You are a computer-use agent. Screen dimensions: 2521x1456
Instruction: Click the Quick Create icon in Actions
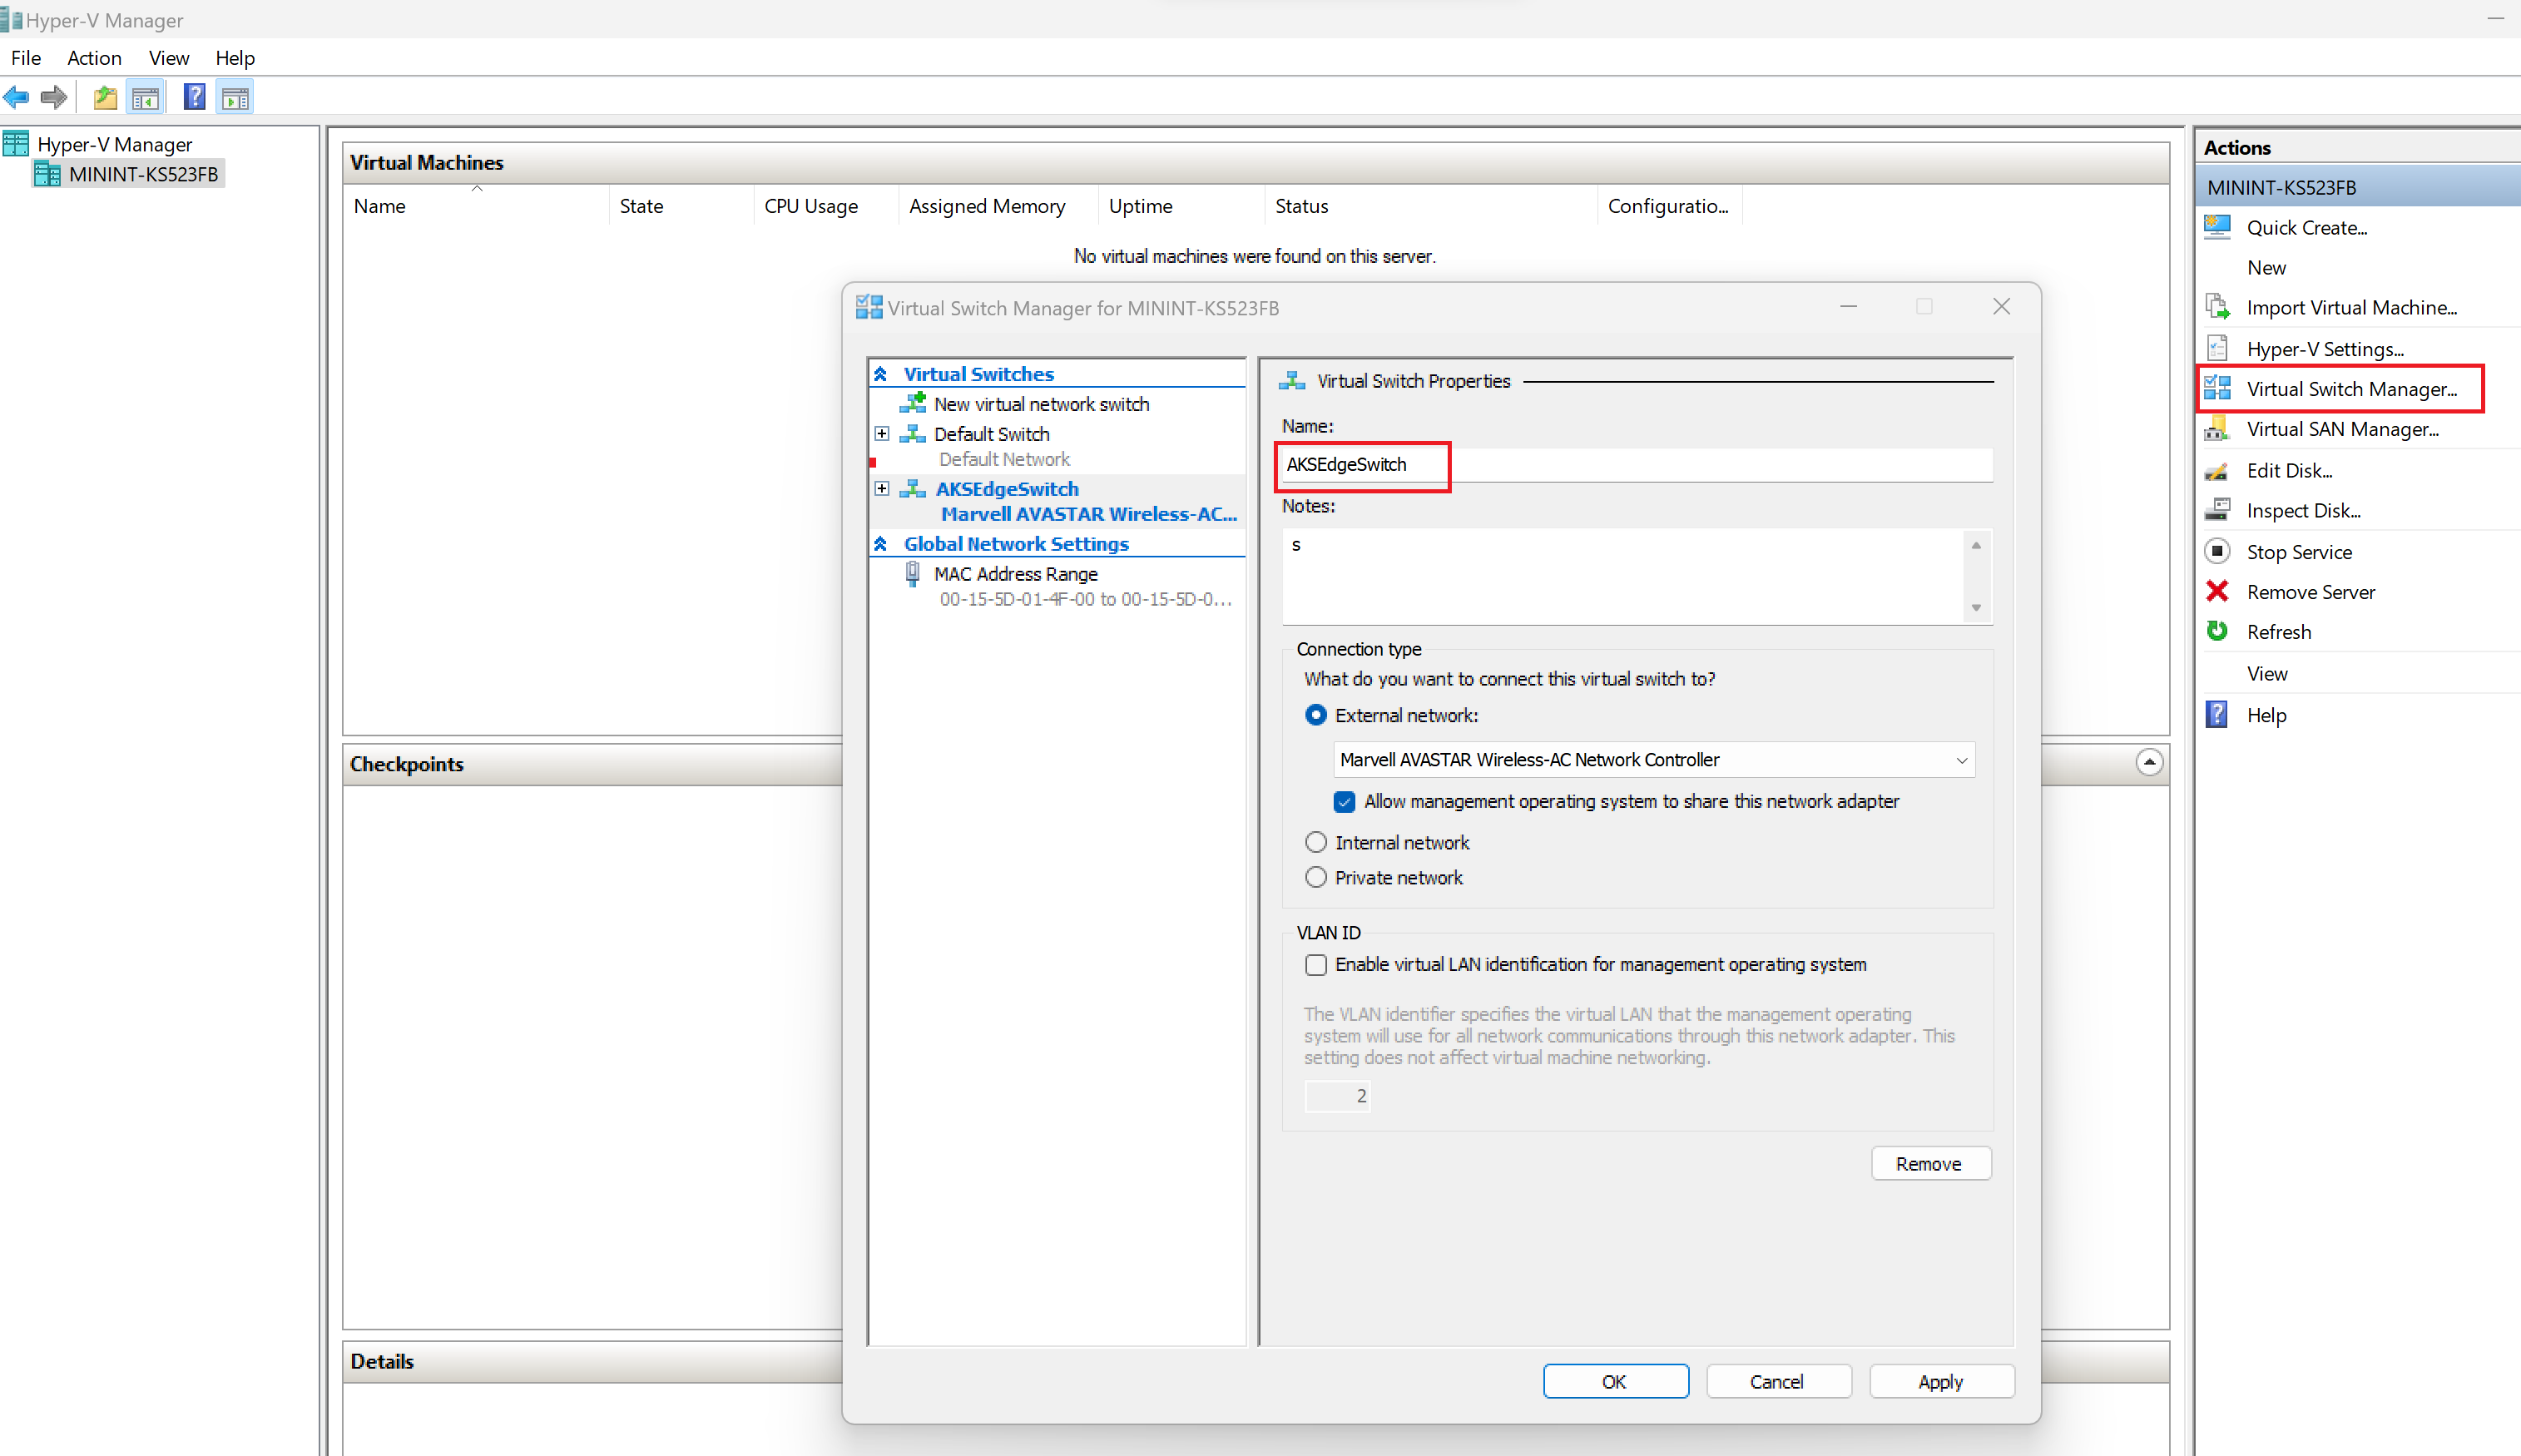[x=2217, y=228]
